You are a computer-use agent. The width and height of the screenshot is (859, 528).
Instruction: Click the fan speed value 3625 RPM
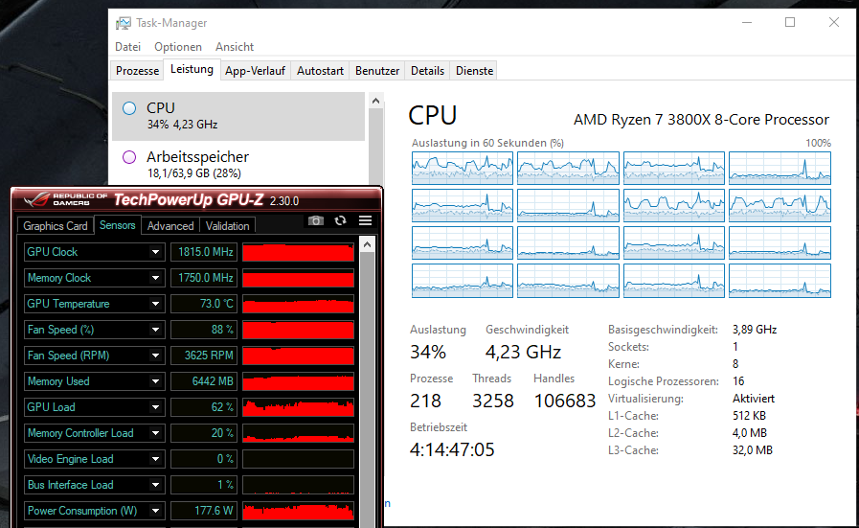point(204,356)
